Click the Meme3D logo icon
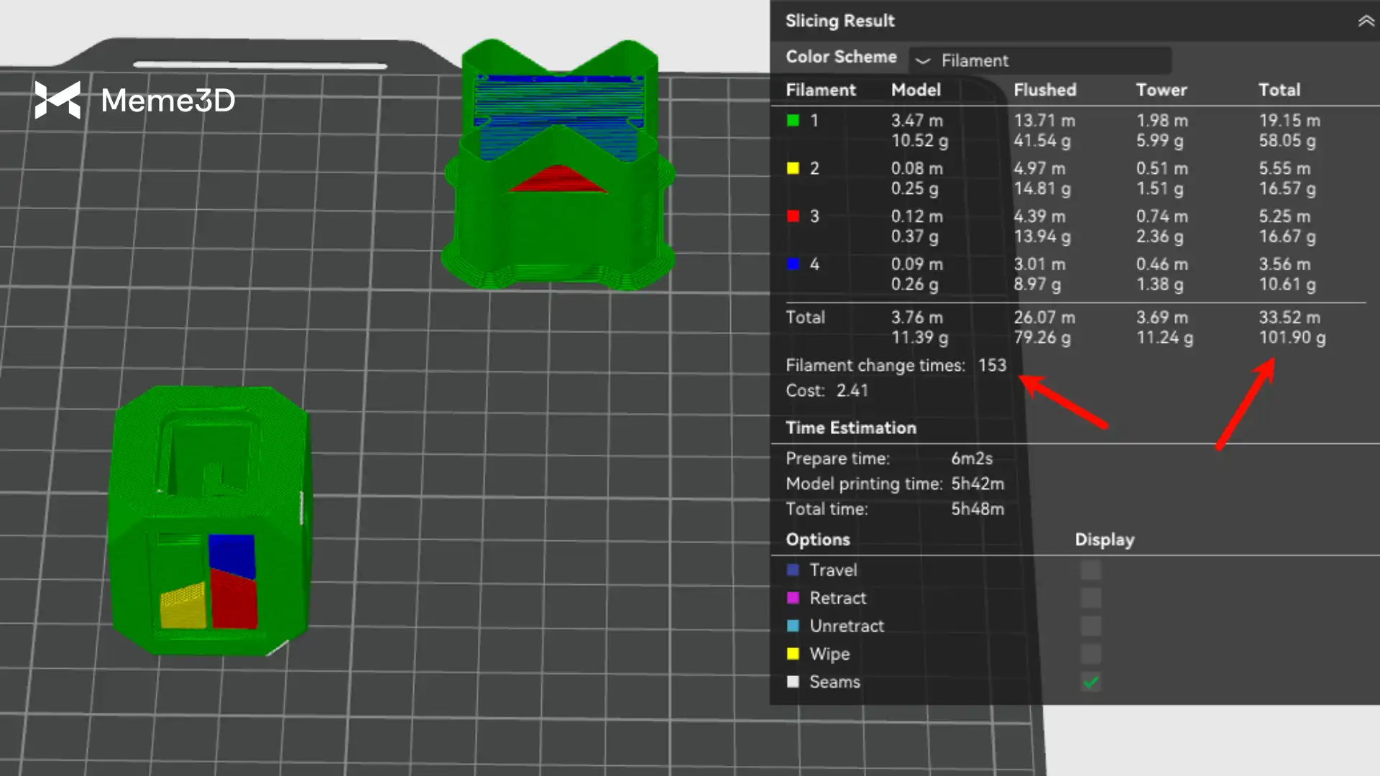Viewport: 1380px width, 776px height. [57, 100]
